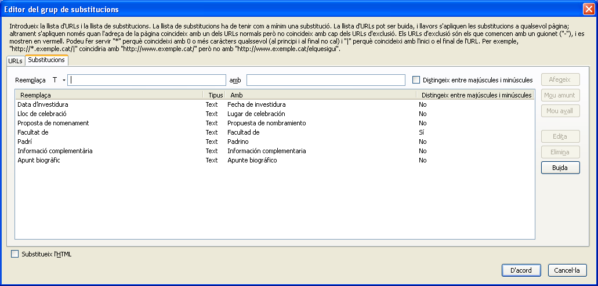This screenshot has width=598, height=286.
Task: Confirm with the D'acord button
Action: pyautogui.click(x=521, y=270)
